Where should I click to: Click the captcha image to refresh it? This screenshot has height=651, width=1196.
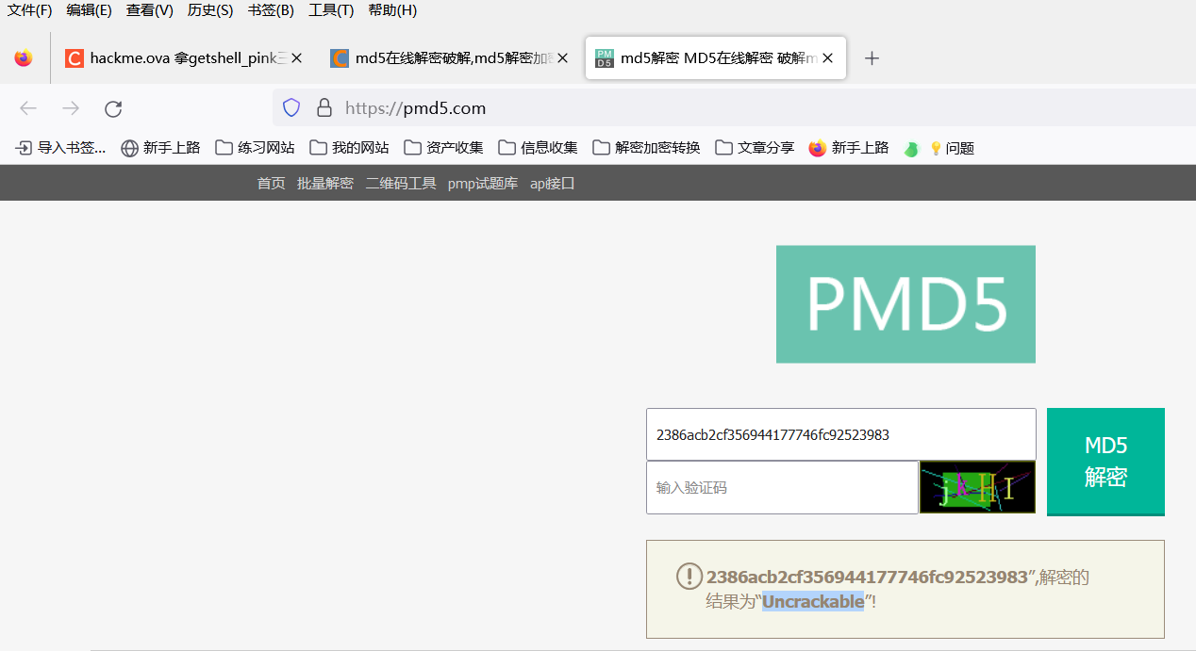tap(976, 487)
